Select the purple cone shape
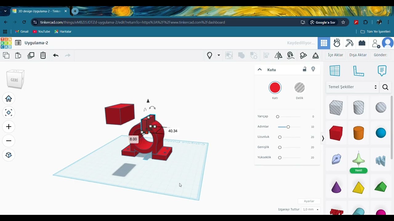Image resolution: width=394 pixels, height=221 pixels. [336, 187]
